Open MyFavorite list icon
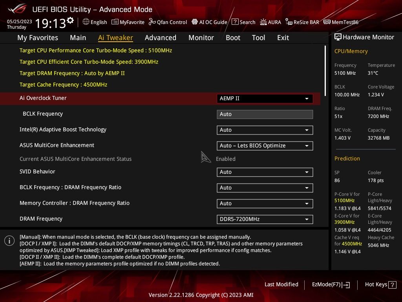 (x=115, y=22)
